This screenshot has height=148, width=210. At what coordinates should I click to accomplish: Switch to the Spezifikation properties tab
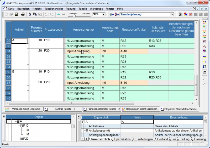pyautogui.click(x=122, y=139)
